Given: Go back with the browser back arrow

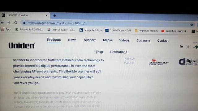Looking at the screenshot, I should 2,23.
